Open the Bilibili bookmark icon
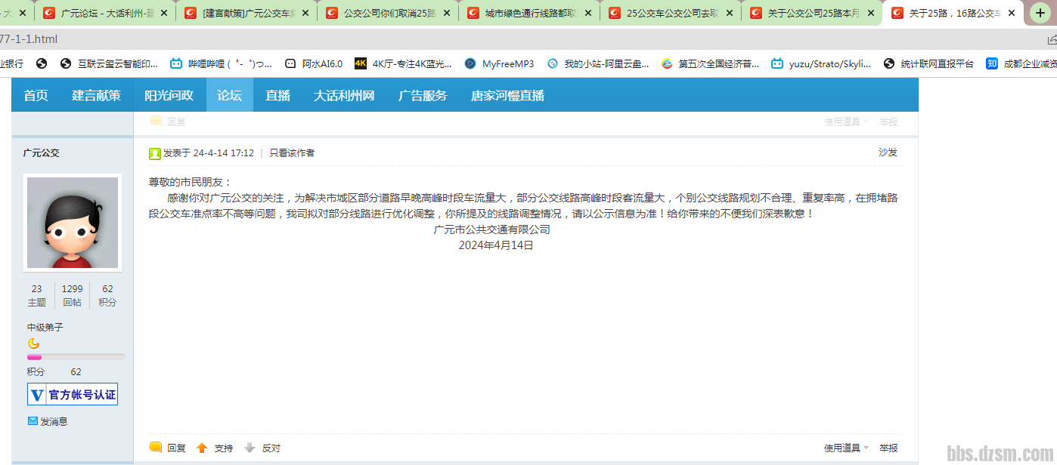Image resolution: width=1057 pixels, height=465 pixels. [176, 64]
